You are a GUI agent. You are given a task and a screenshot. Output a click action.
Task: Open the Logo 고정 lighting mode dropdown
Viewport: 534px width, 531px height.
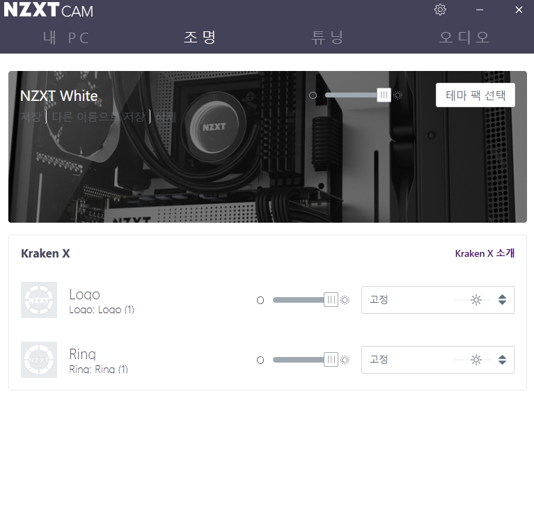pos(438,300)
